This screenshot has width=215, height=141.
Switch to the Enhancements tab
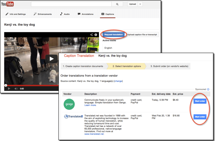[42, 14]
